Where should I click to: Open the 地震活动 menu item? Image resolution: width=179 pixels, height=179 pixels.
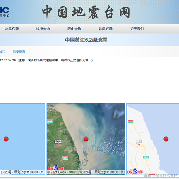pos(105,29)
